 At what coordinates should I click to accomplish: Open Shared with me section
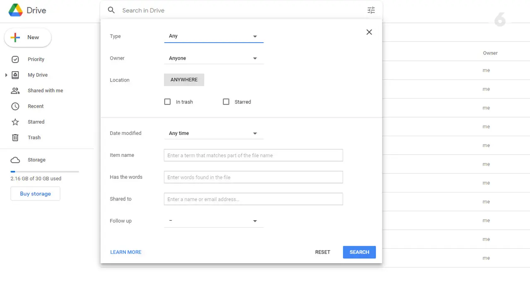coord(45,91)
